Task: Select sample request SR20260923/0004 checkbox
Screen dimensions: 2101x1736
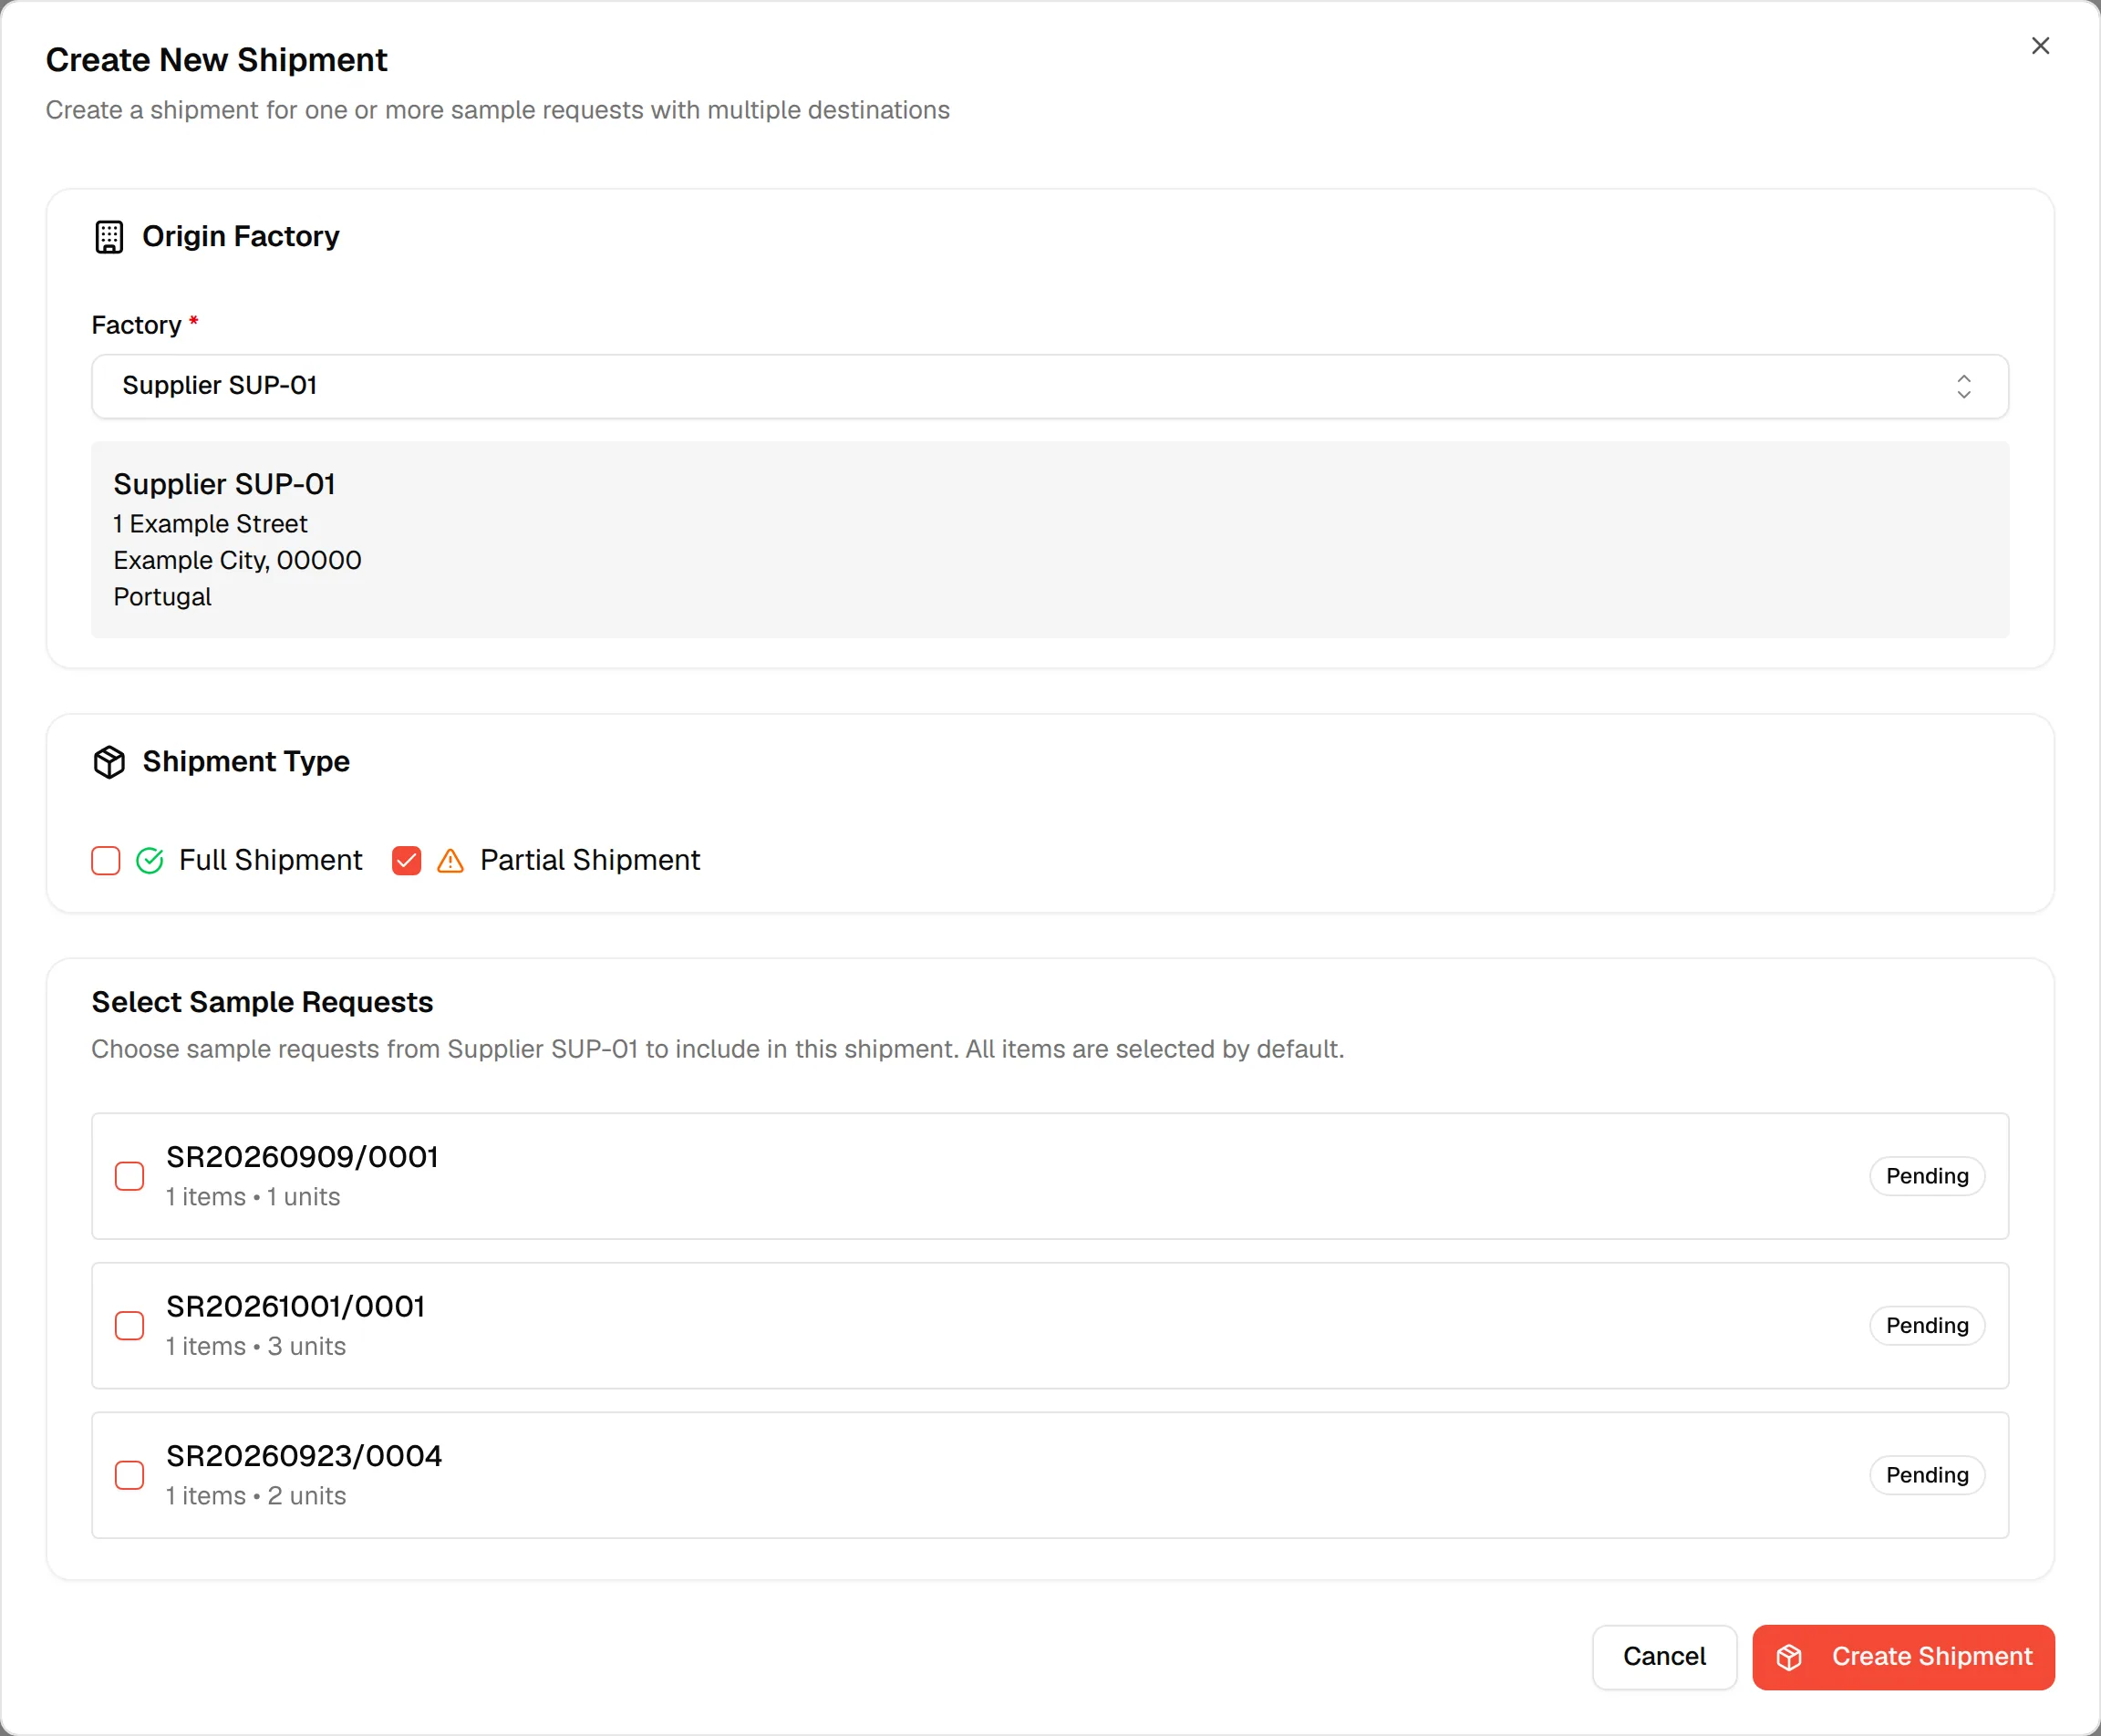Action: pyautogui.click(x=130, y=1475)
